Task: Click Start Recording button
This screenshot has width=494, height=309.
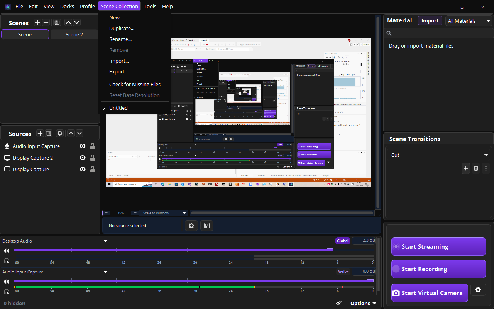Action: click(438, 269)
